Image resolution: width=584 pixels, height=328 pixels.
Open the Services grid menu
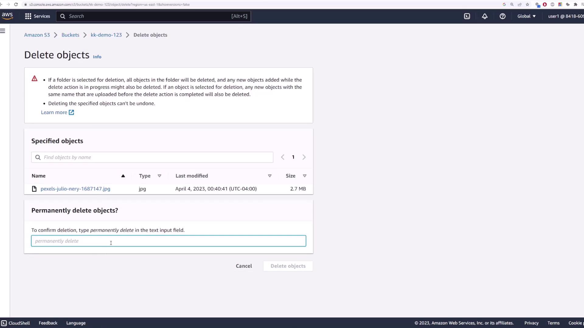coord(37,16)
